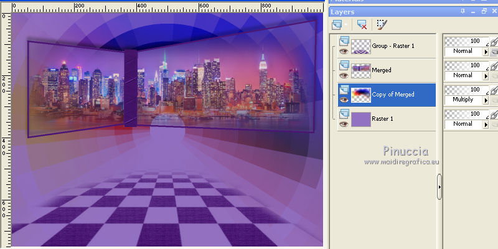Screen dimensions: 498x249
Task: Pin the Layers palette with auto-hide icon
Action: click(463, 11)
